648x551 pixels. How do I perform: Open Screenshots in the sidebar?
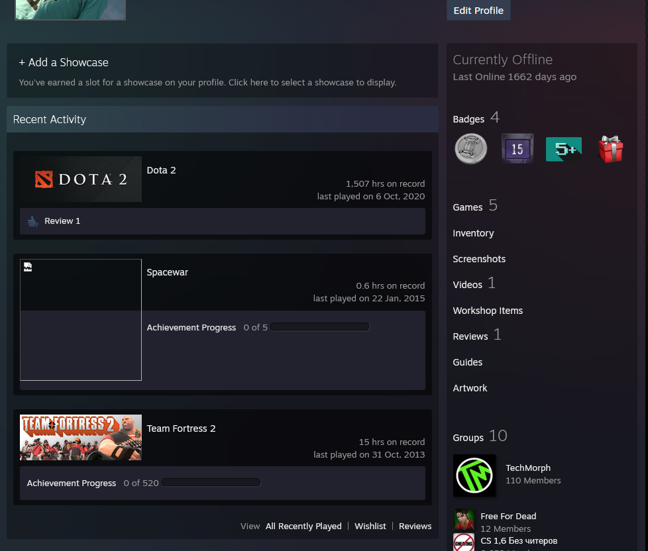point(479,259)
